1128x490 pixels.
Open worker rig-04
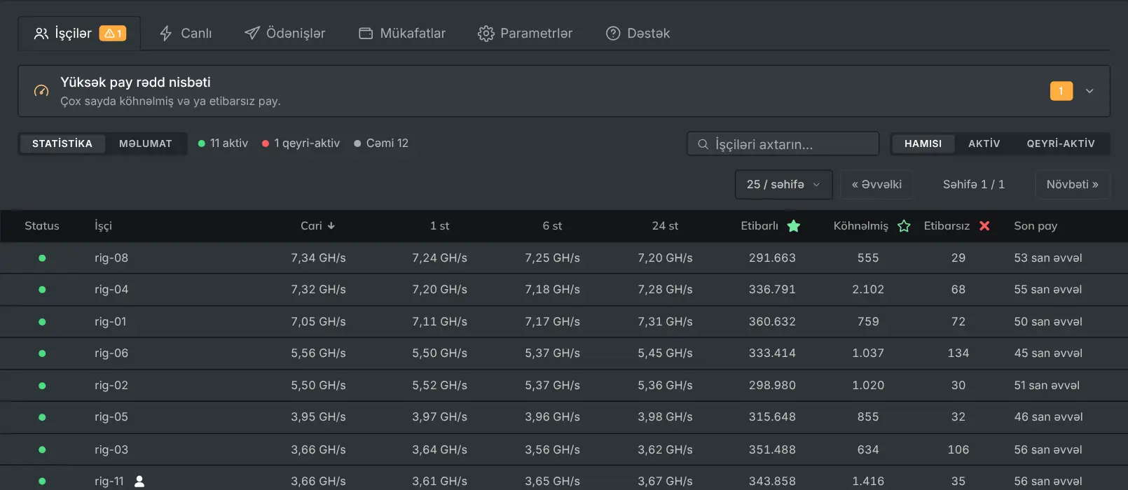[x=111, y=290]
